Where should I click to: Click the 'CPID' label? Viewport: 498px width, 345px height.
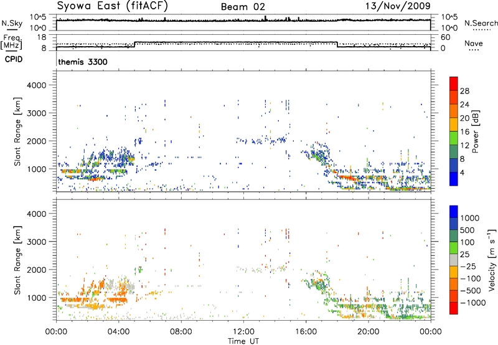[x=14, y=59]
